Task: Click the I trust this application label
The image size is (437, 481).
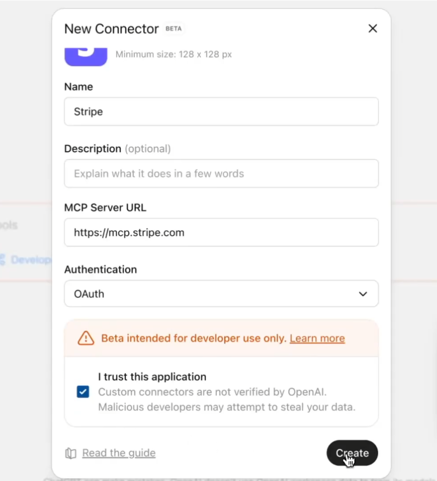Action: click(152, 376)
